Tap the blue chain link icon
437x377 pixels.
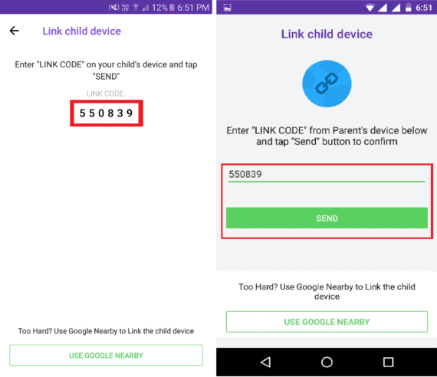(x=327, y=84)
